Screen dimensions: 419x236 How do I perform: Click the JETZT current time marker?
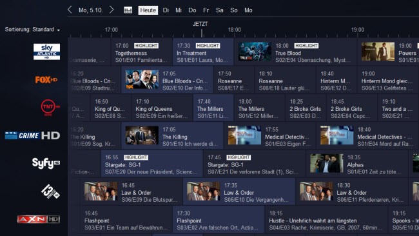click(x=200, y=24)
